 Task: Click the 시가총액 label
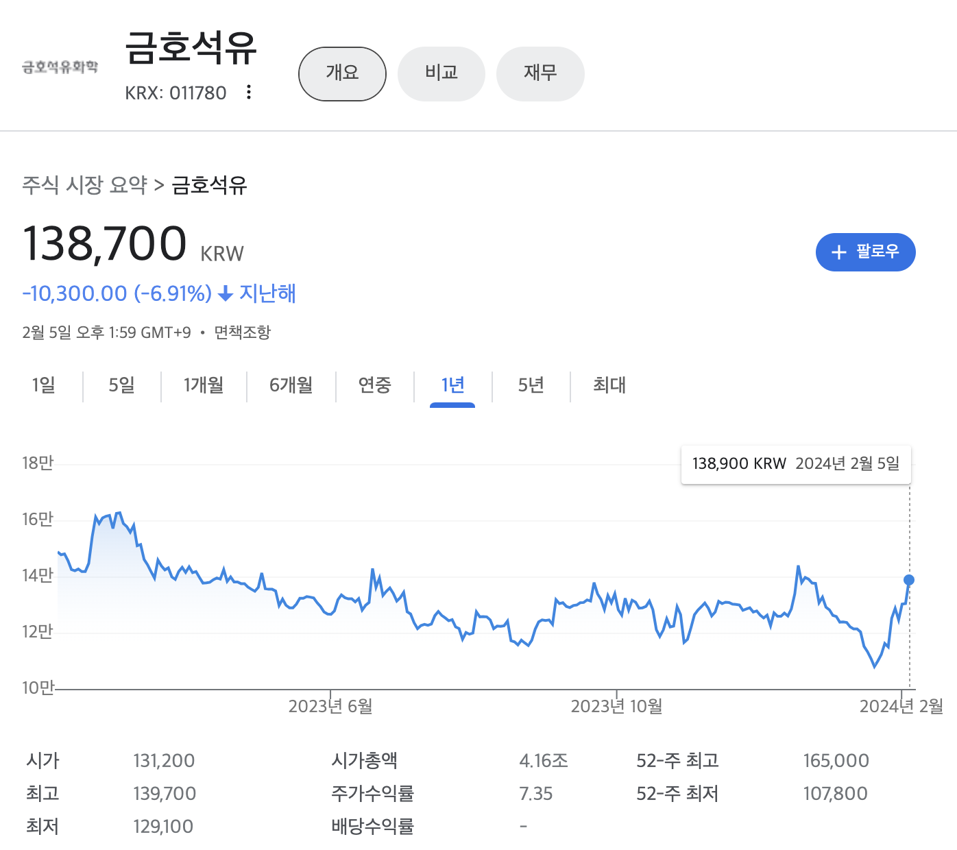[364, 761]
